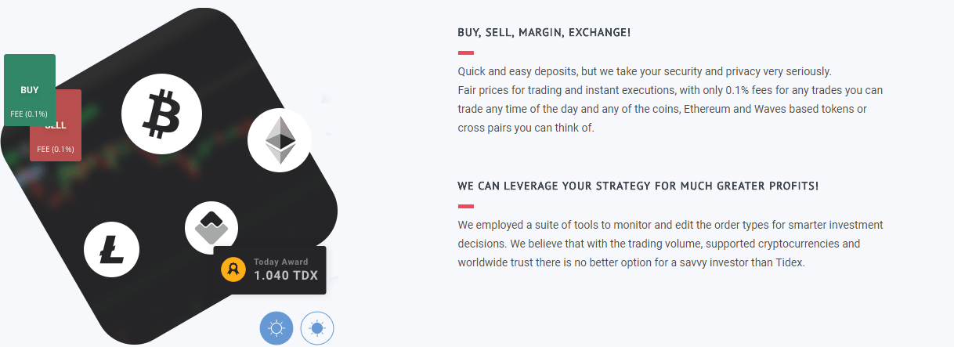This screenshot has width=954, height=347.
Task: Click the Bitcoin coin icon
Action: tap(161, 113)
